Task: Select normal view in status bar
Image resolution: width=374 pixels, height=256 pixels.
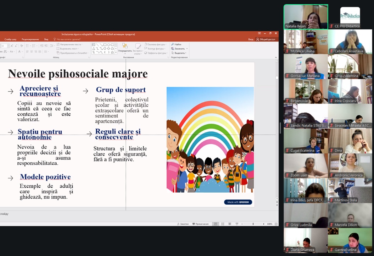Action: tap(216, 224)
